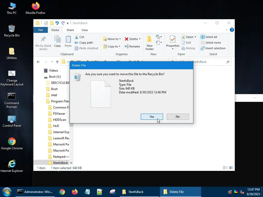Image resolution: width=263 pixels, height=197 pixels.
Task: Click the Up directory arrow
Action: pos(57,62)
